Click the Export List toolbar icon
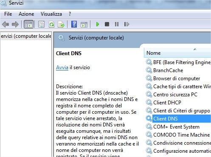 [61, 24]
